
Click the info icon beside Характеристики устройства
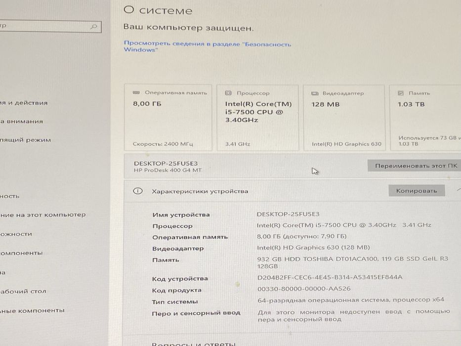click(x=137, y=191)
